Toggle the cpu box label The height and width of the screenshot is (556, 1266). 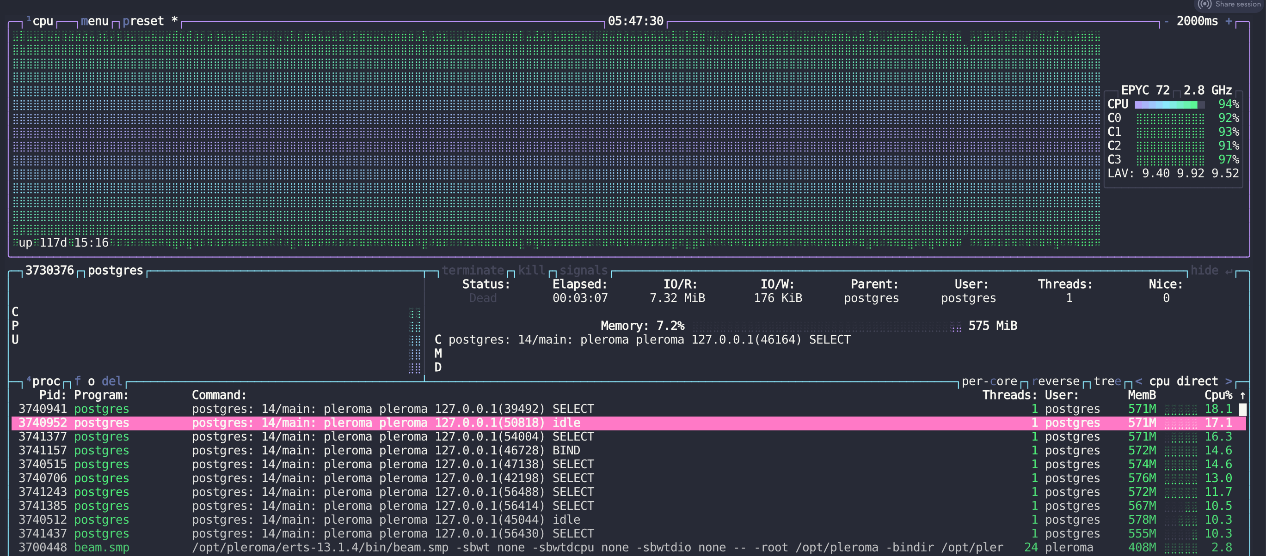pyautogui.click(x=40, y=21)
